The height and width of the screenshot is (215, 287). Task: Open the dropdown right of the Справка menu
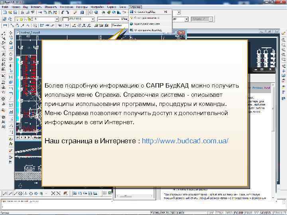(x=179, y=12)
